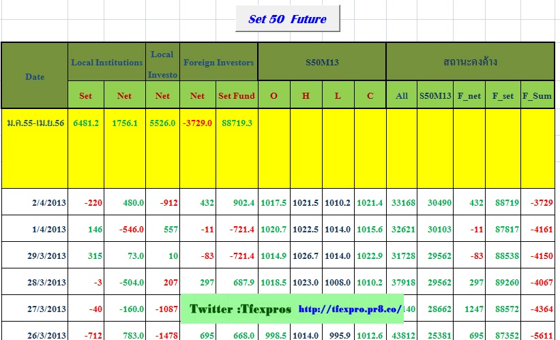Select the F_net column header

click(469, 95)
